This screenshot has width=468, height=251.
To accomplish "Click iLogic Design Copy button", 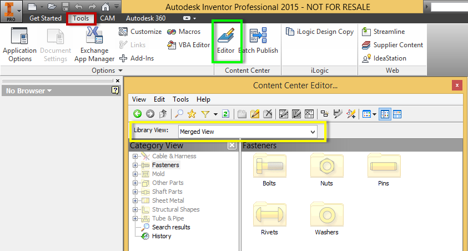I will point(320,32).
